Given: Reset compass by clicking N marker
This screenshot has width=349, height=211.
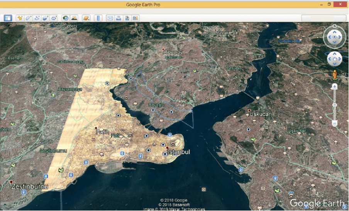Looking at the screenshot, I should 334,27.
